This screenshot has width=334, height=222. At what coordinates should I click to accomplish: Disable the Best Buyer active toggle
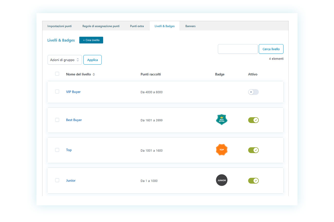click(253, 120)
